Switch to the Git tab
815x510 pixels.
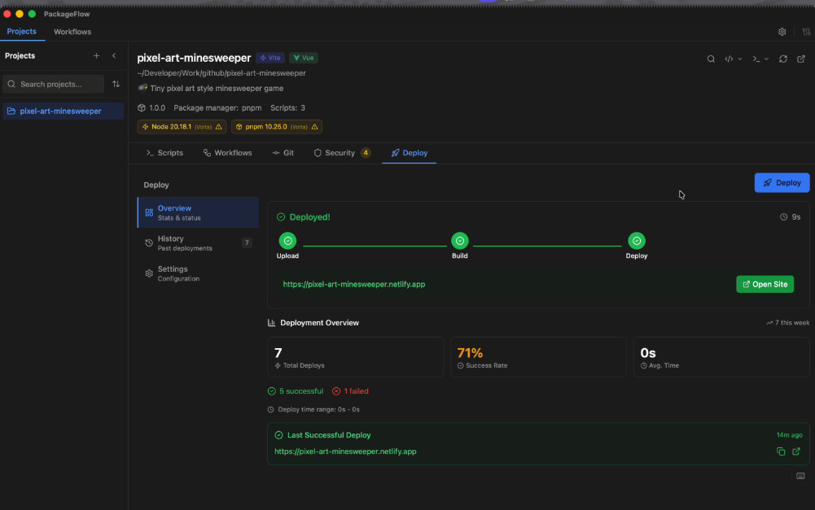(x=283, y=153)
